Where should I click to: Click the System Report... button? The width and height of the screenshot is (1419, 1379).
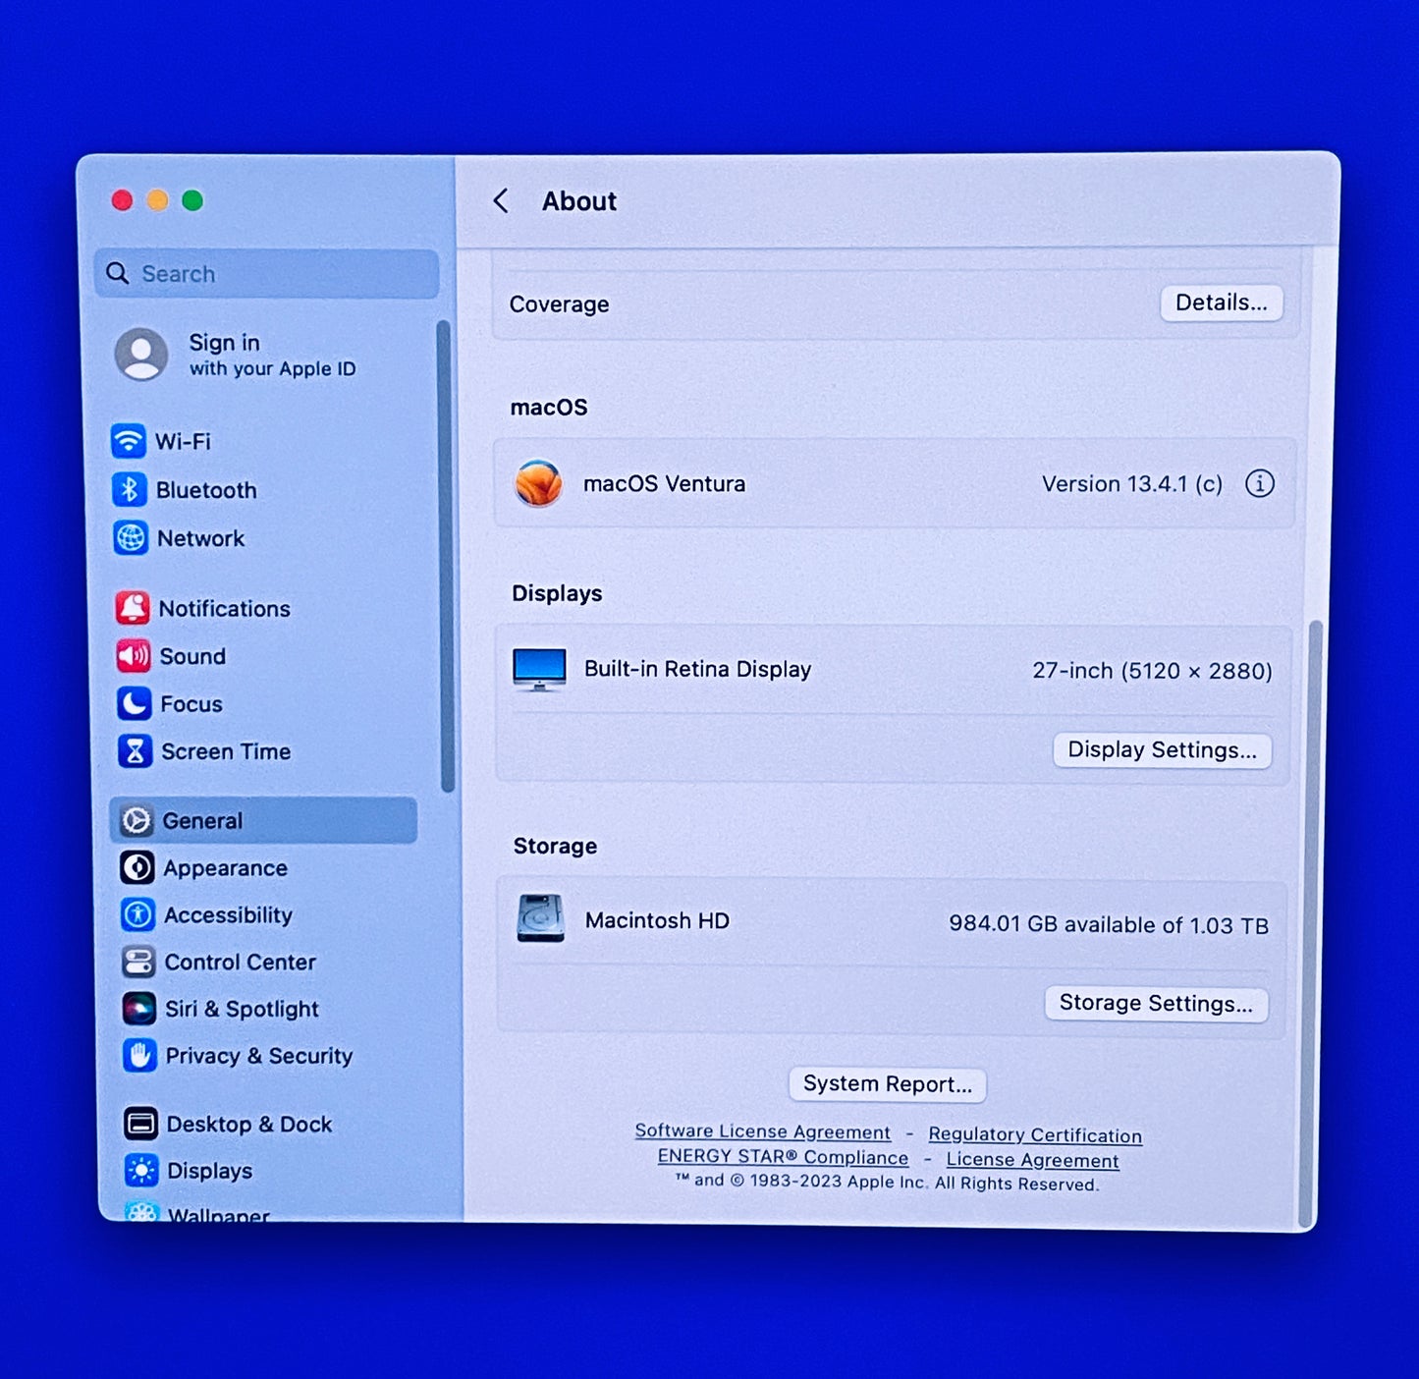888,1084
